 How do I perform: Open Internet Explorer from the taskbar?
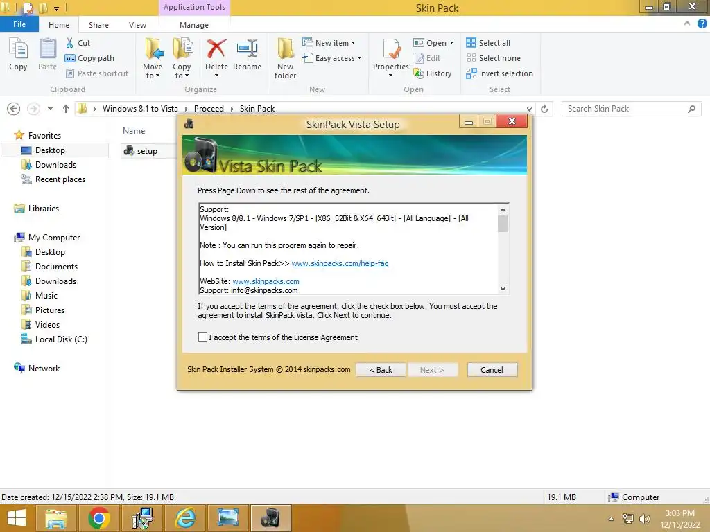coord(184,518)
